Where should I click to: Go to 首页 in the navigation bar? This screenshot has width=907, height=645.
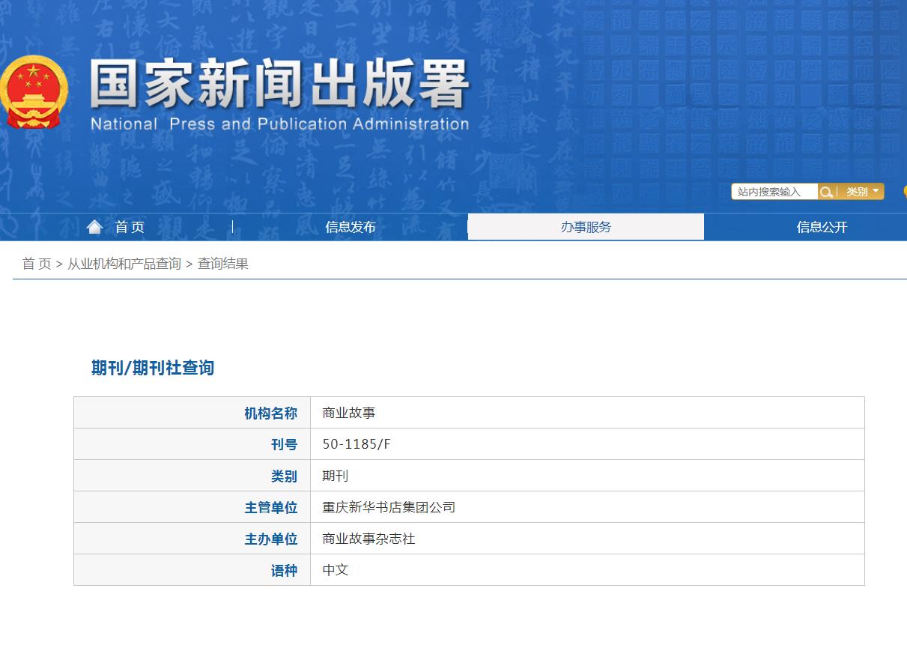click(x=129, y=226)
